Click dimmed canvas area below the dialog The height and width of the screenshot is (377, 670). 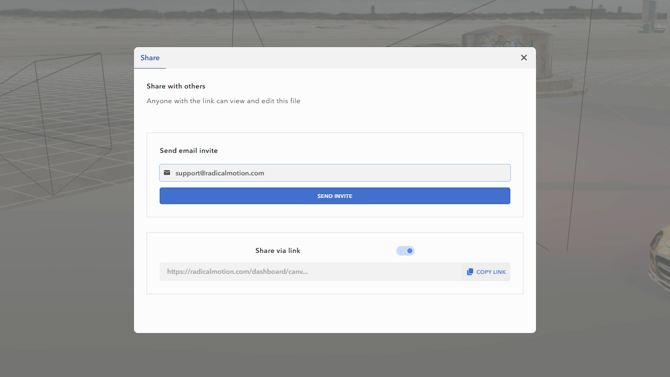click(x=335, y=354)
